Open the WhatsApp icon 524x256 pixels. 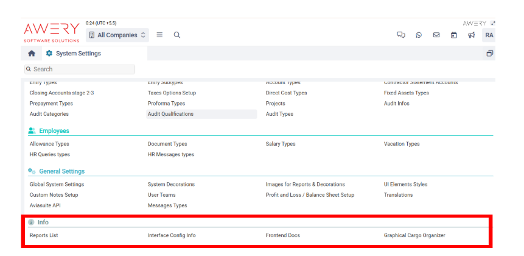click(x=419, y=35)
